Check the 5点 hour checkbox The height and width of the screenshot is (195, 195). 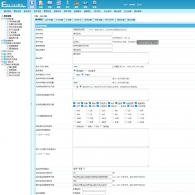tap(138, 110)
